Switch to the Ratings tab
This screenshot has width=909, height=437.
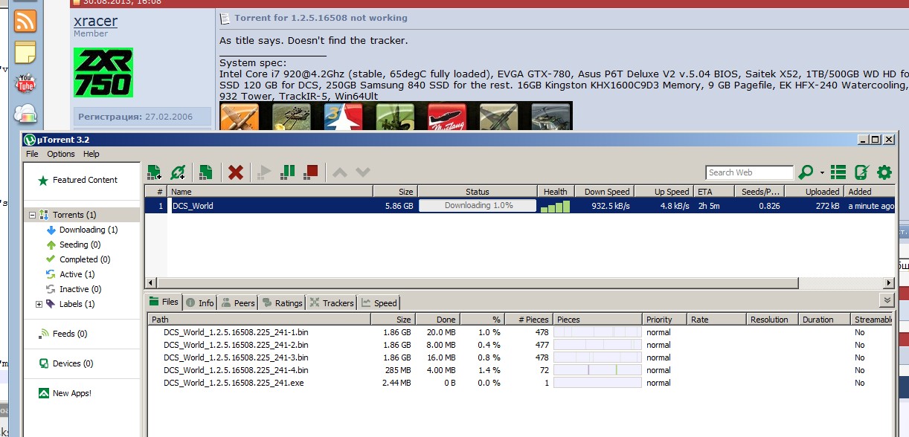point(281,302)
